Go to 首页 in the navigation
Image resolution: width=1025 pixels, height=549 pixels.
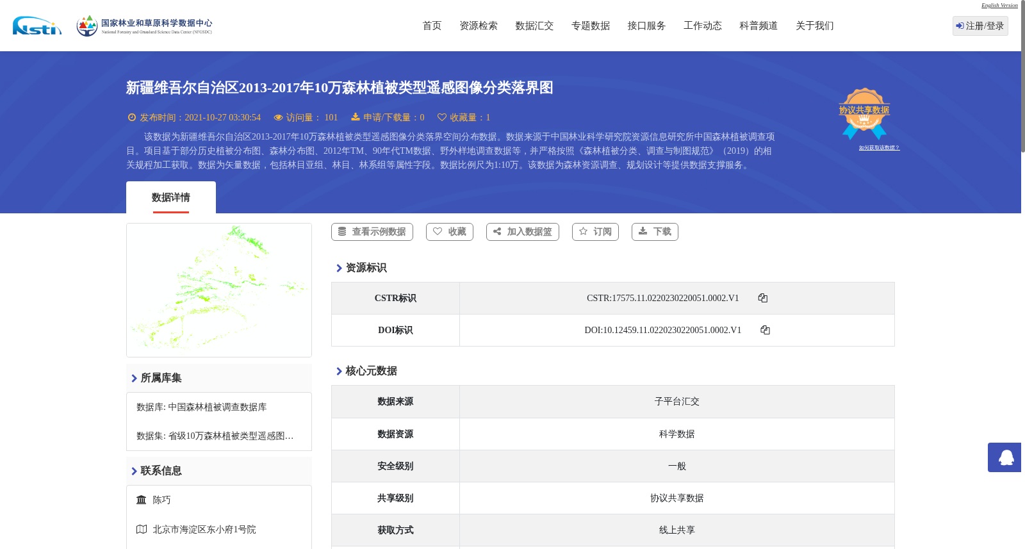(x=432, y=26)
